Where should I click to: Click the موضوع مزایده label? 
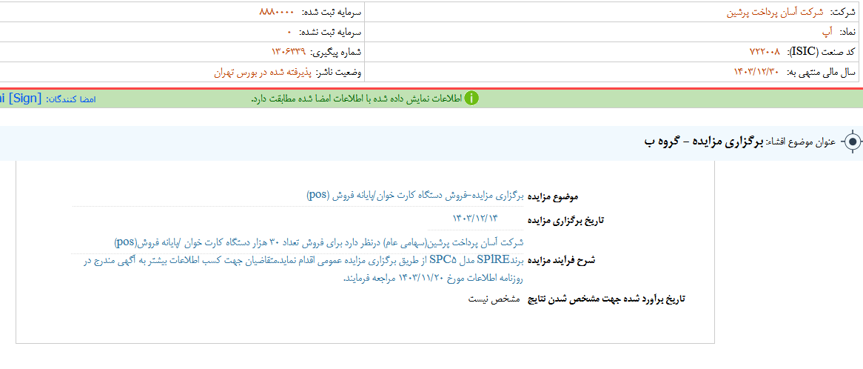click(553, 196)
